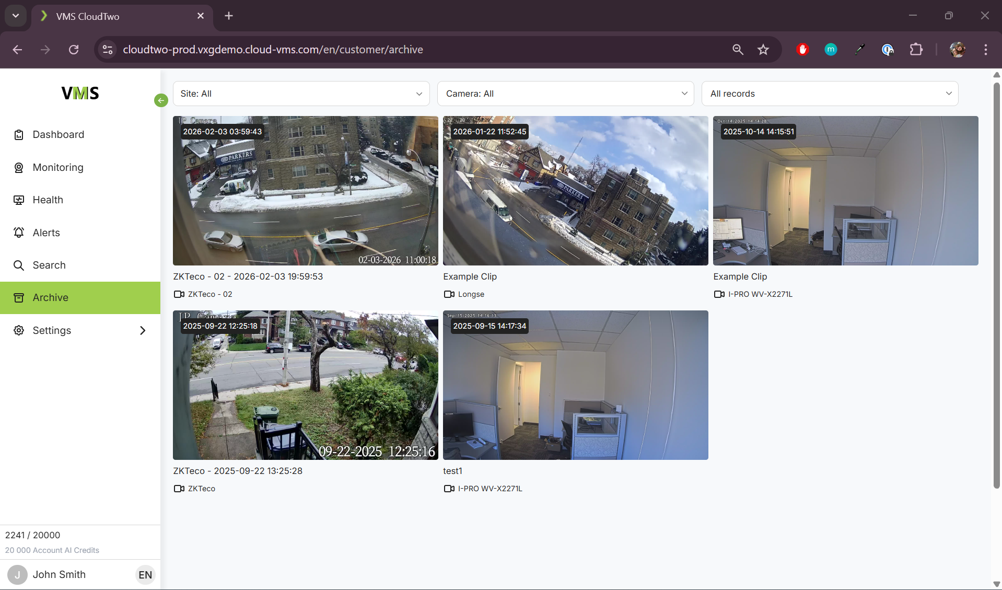Click the Dashboard icon in sidebar

pyautogui.click(x=19, y=135)
